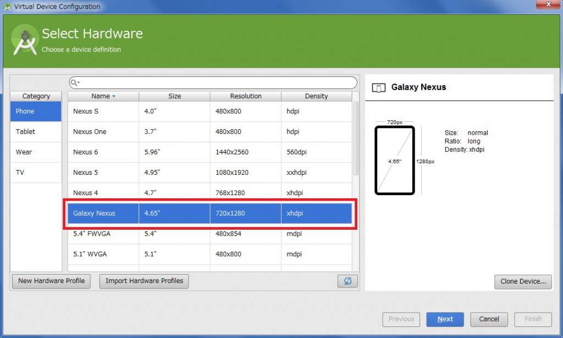Screen dimensions: 563x338
Task: Select the Tablet category
Action: click(36, 132)
